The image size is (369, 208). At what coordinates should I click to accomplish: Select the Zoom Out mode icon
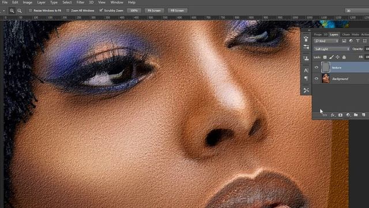tap(20, 10)
